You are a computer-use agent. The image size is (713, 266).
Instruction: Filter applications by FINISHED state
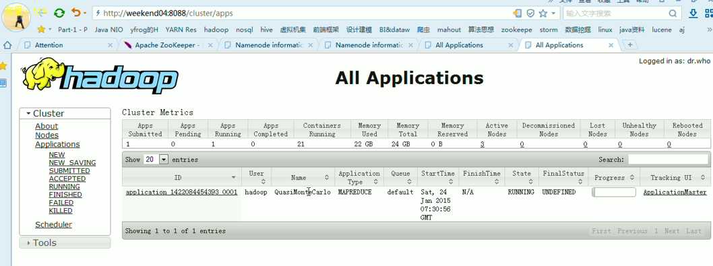point(65,195)
